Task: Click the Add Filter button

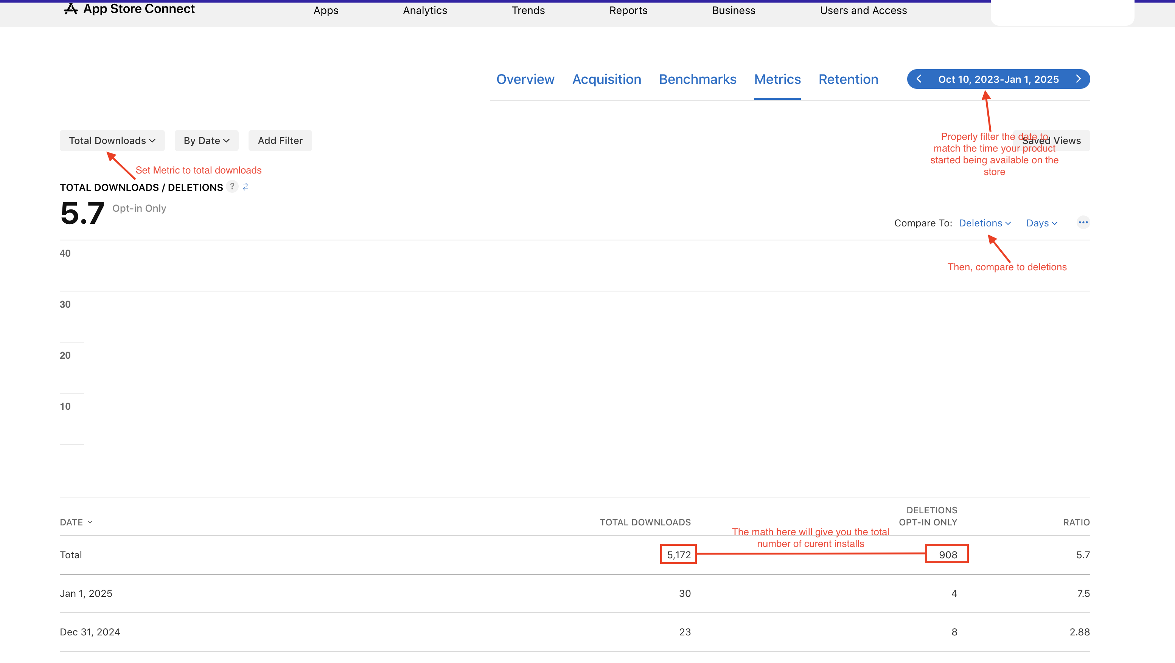Action: (280, 141)
